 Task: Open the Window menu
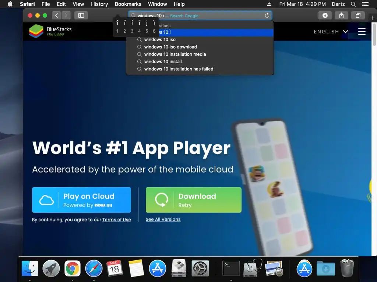158,4
